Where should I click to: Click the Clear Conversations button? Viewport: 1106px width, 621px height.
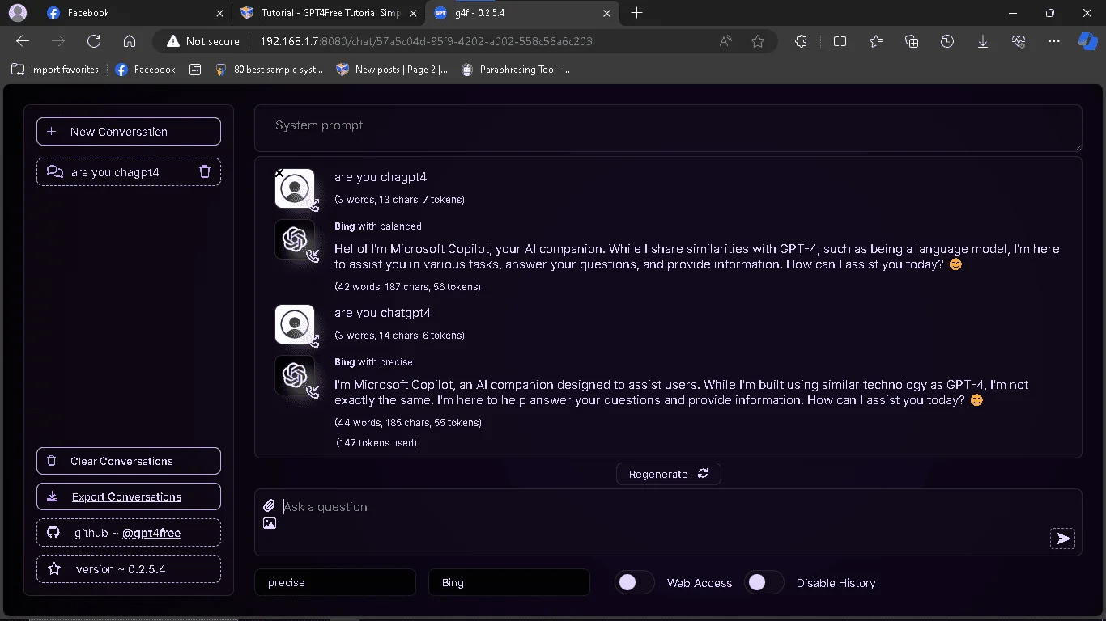tap(129, 461)
